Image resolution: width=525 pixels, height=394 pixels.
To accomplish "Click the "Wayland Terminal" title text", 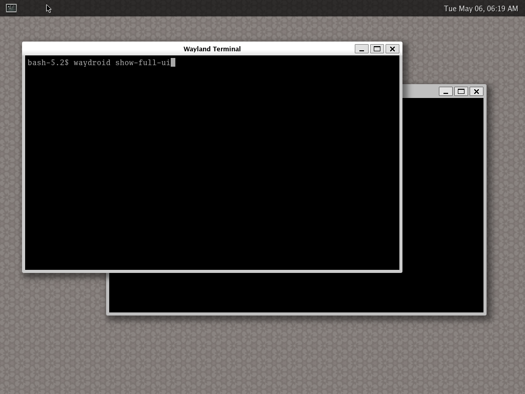I will point(212,49).
